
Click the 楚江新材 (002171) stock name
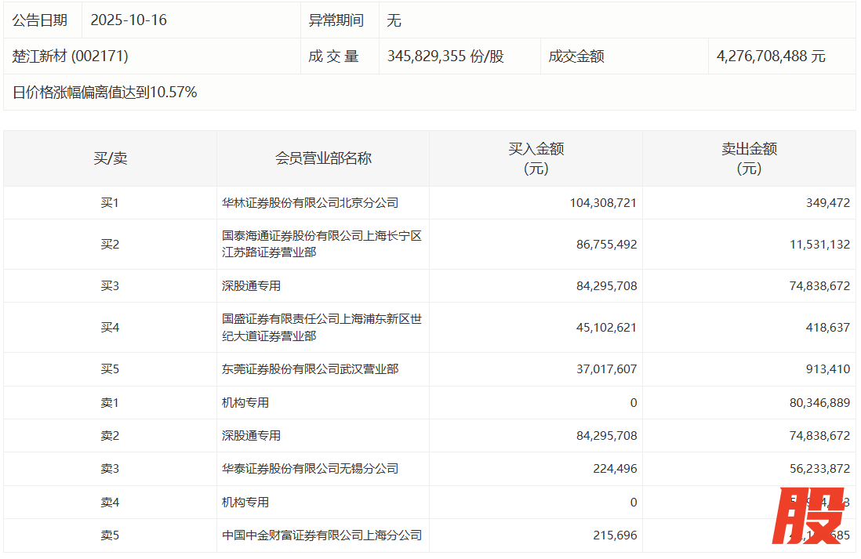(x=71, y=56)
